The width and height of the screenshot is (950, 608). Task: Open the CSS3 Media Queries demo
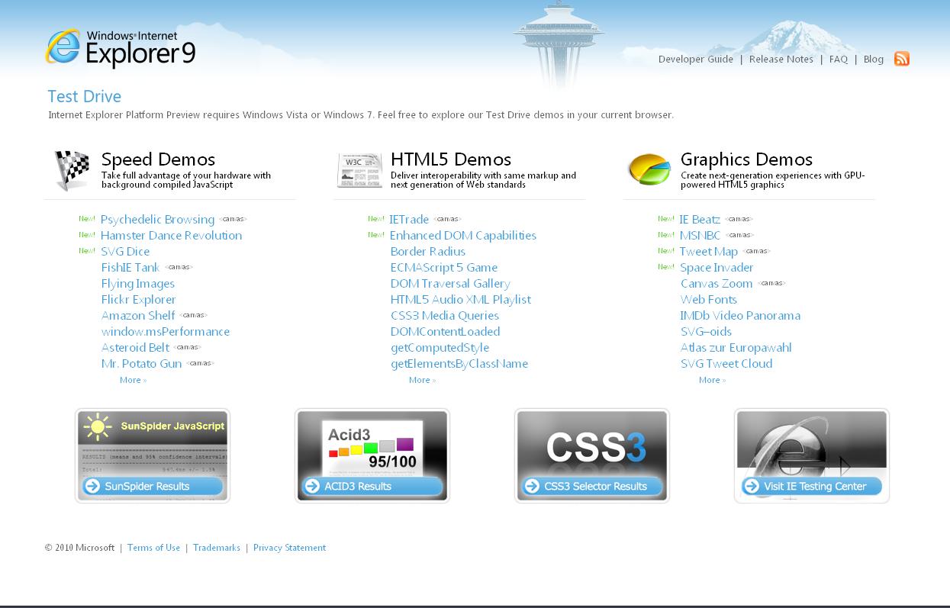tap(445, 316)
